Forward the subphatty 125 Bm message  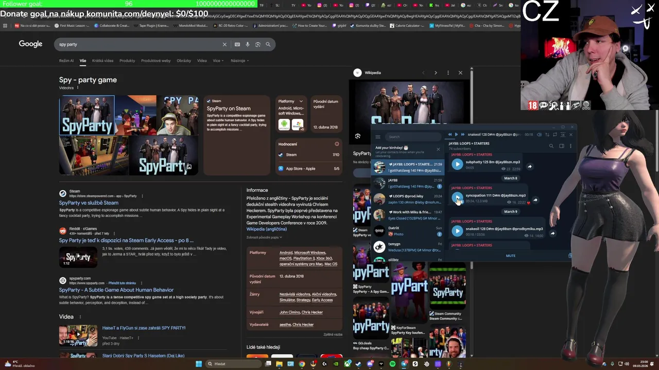(530, 166)
